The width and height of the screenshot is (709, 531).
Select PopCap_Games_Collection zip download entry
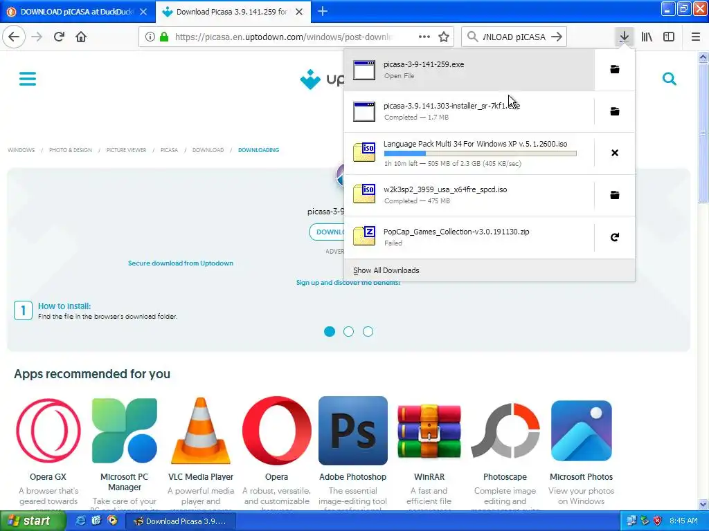point(469,237)
